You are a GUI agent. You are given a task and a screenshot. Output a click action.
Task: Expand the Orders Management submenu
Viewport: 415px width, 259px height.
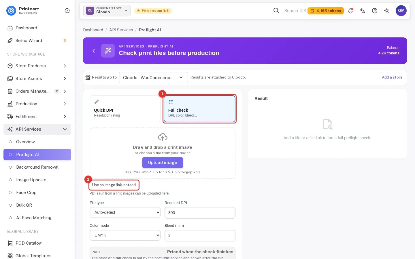coord(65,91)
